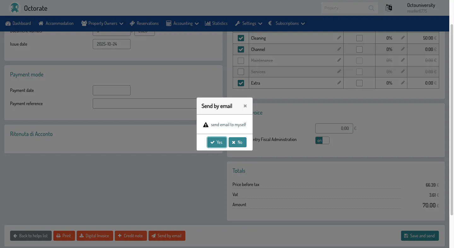Click the Octorate octopus logo
This screenshot has width=454, height=248.
pos(15,8)
